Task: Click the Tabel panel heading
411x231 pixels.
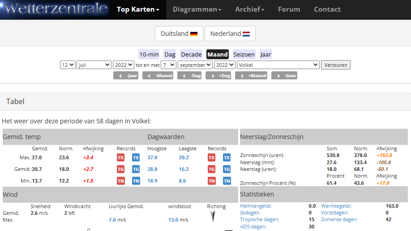Action: pyautogui.click(x=15, y=101)
